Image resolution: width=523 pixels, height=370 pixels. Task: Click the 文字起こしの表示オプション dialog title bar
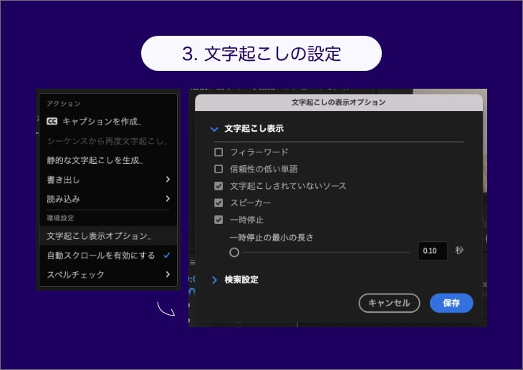point(338,102)
